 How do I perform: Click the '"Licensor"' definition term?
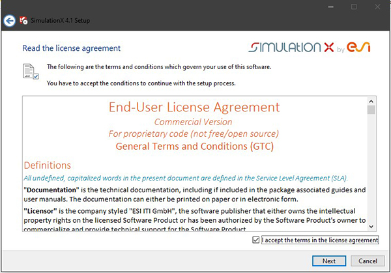pyautogui.click(x=40, y=211)
